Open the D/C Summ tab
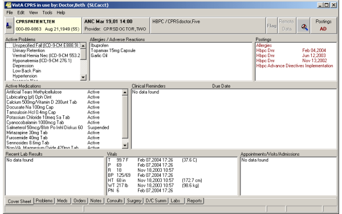 pyautogui.click(x=156, y=200)
